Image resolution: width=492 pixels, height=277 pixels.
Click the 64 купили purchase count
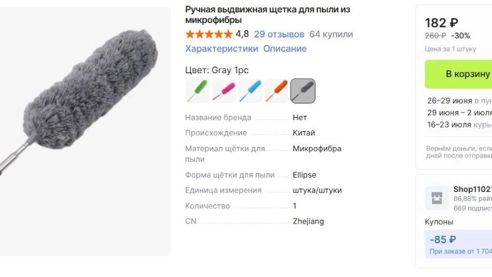click(331, 34)
